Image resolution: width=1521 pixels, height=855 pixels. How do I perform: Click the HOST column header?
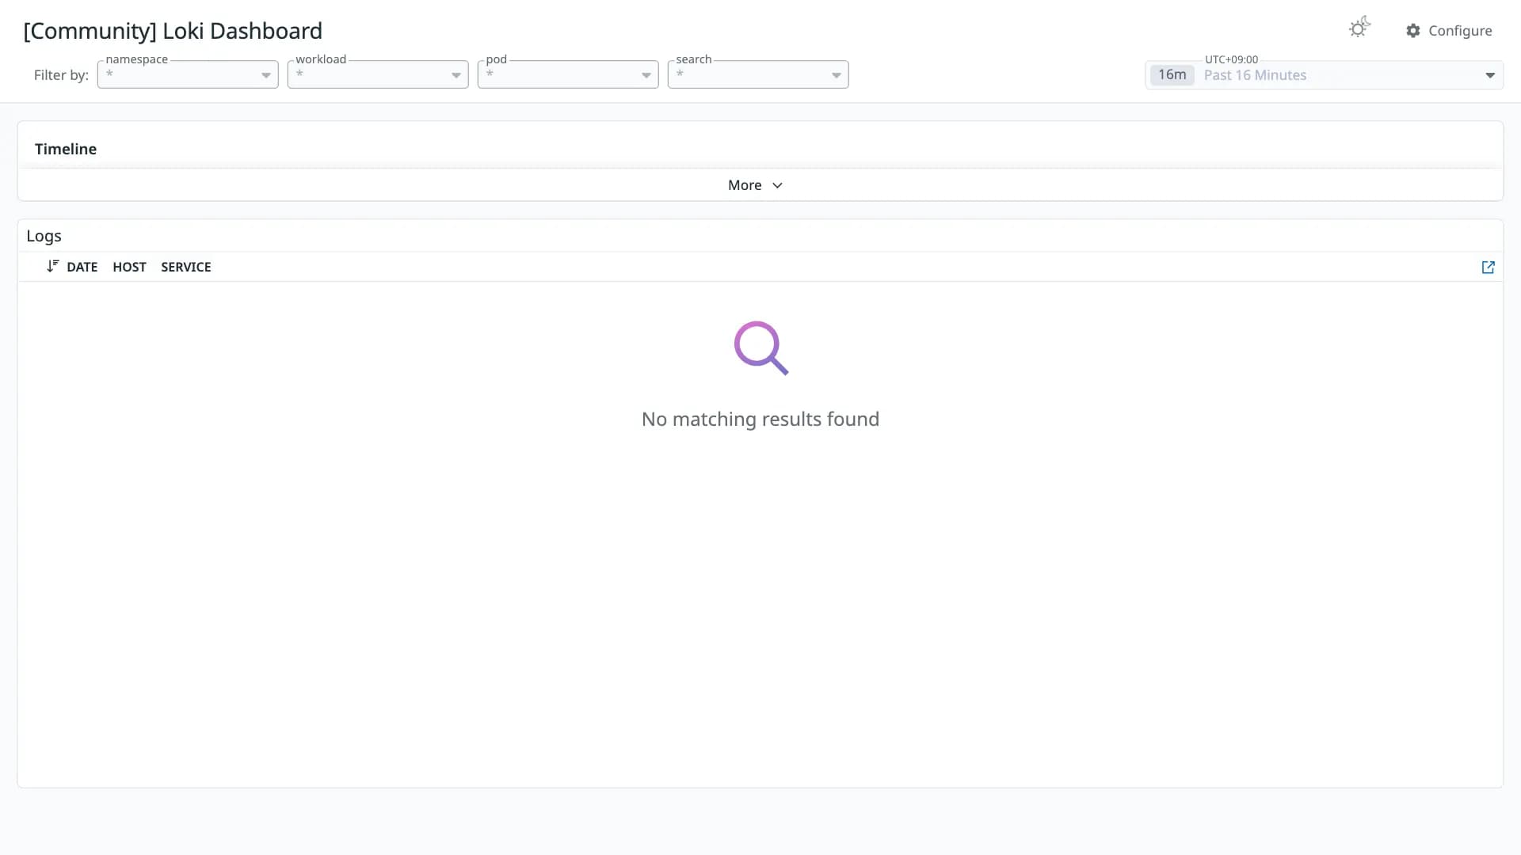coord(129,268)
